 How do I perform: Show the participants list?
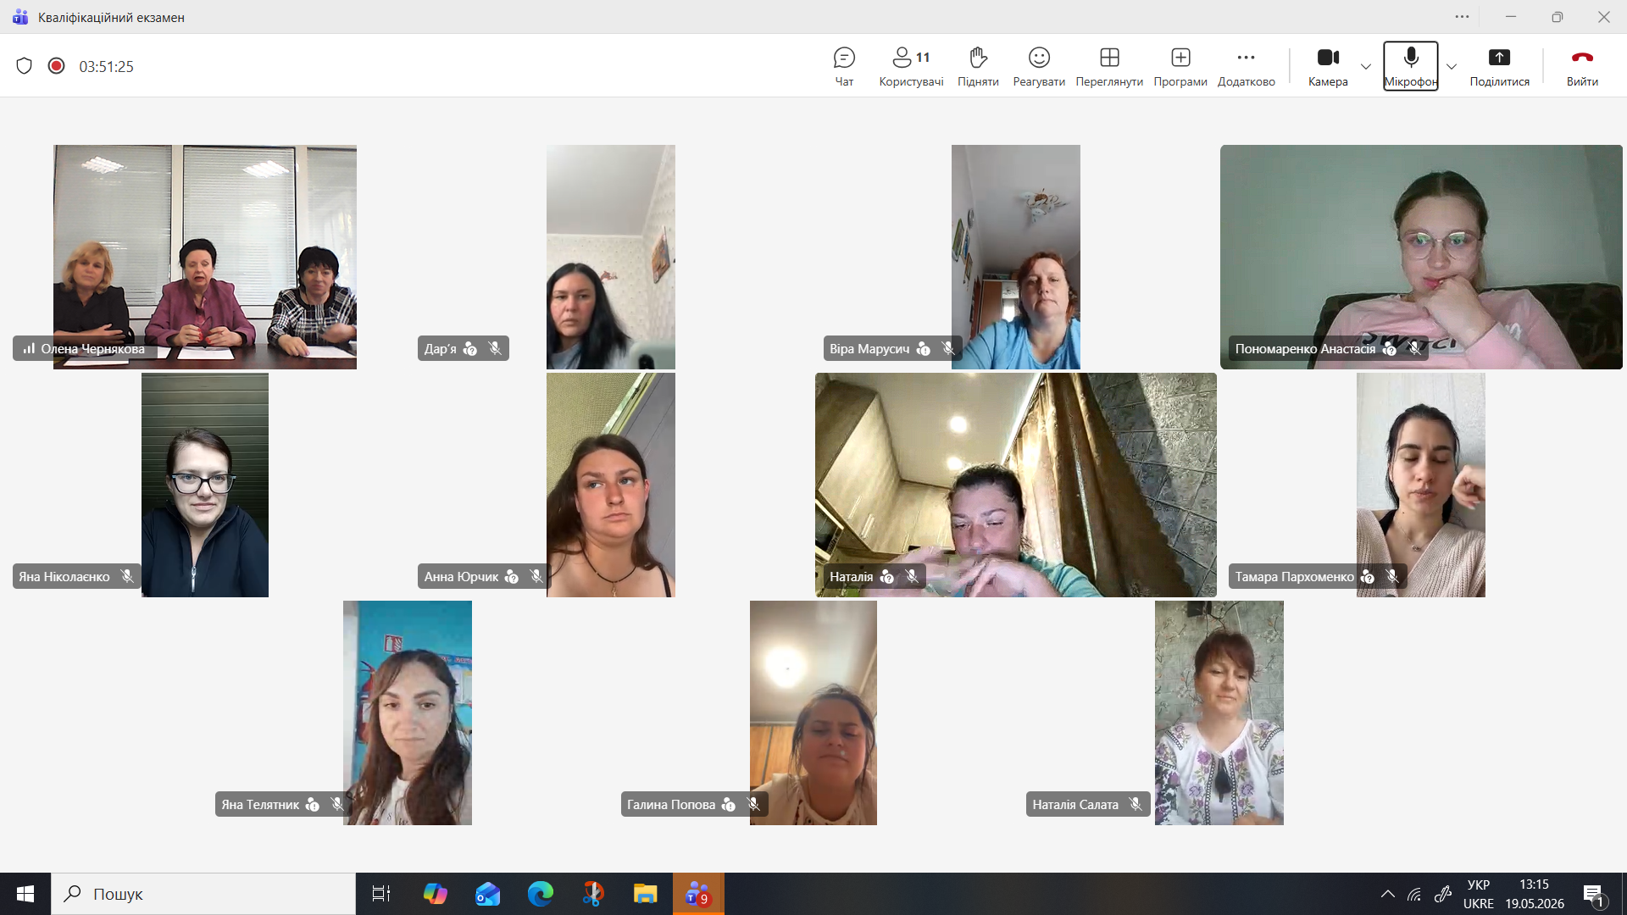(911, 66)
